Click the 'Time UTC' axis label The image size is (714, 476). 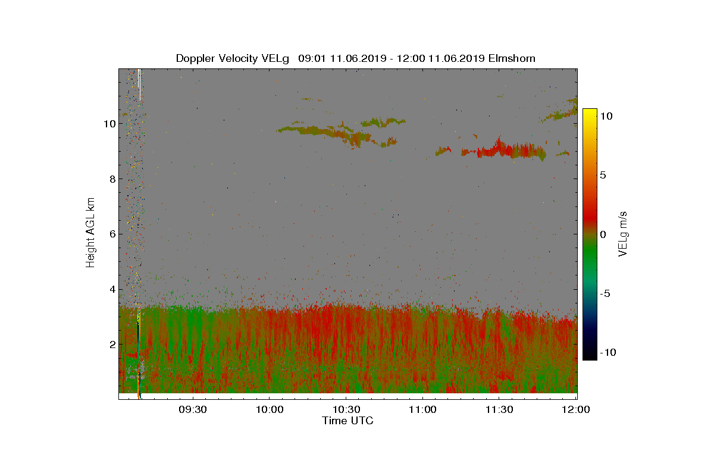point(347,421)
